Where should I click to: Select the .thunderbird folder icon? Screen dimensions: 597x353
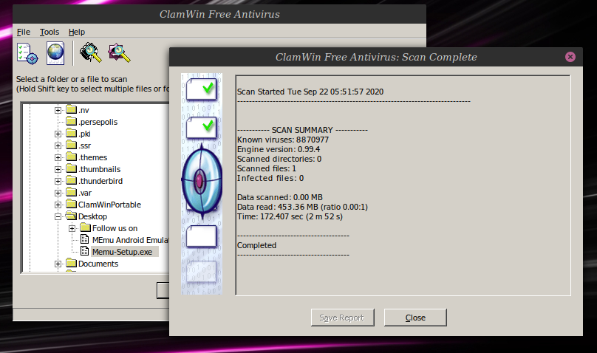click(71, 180)
